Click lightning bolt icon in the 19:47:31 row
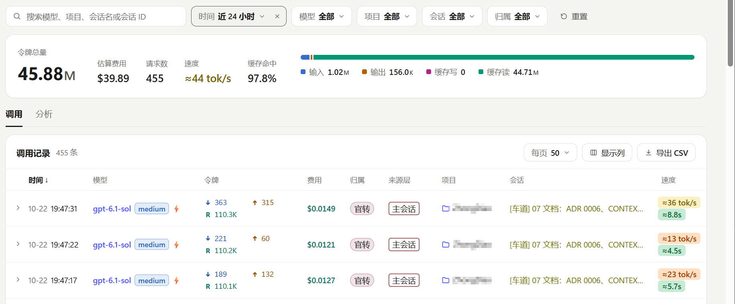Screen dimensions: 735x304 point(176,209)
